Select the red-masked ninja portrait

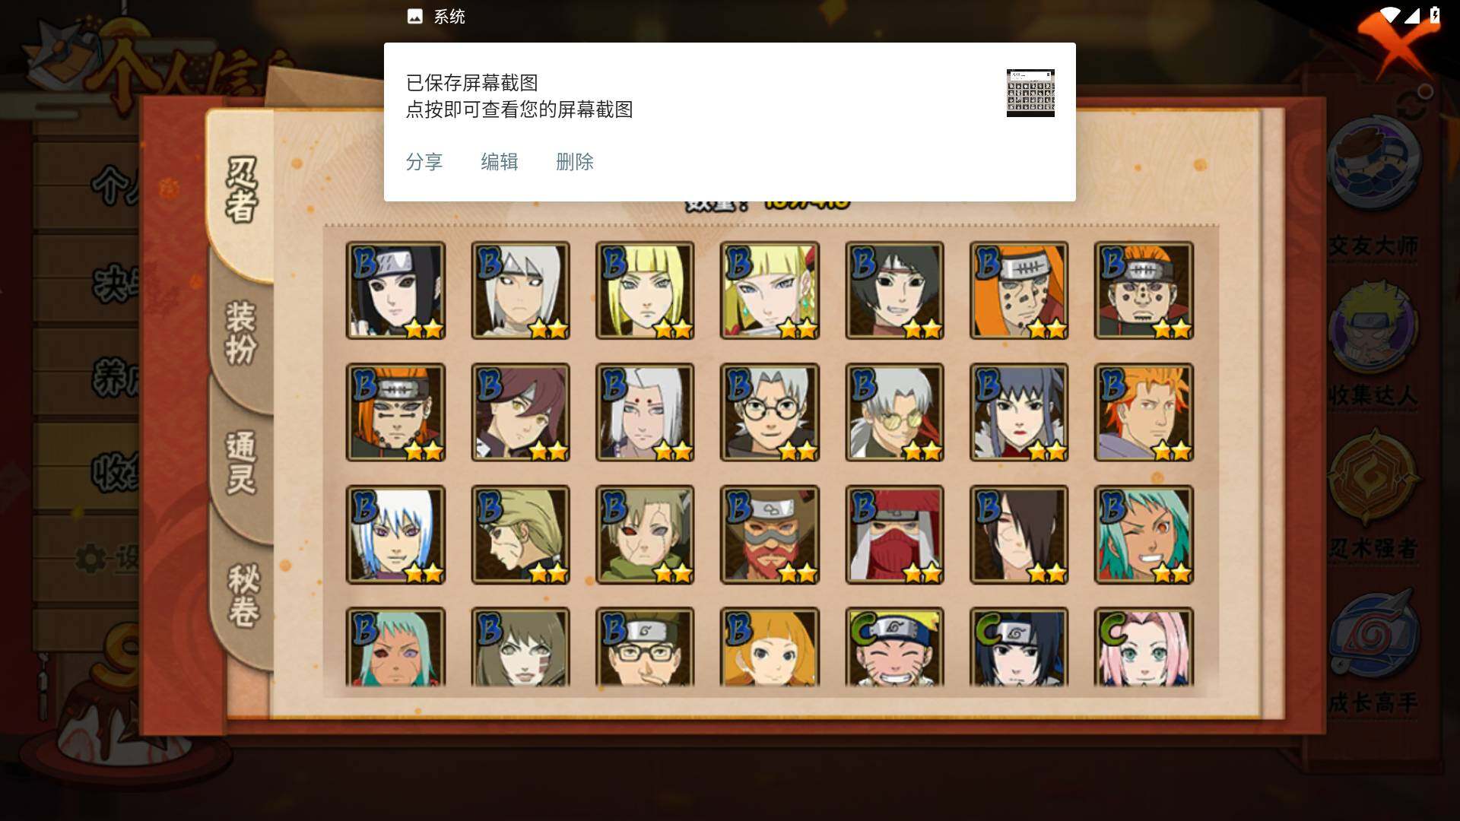click(x=894, y=534)
